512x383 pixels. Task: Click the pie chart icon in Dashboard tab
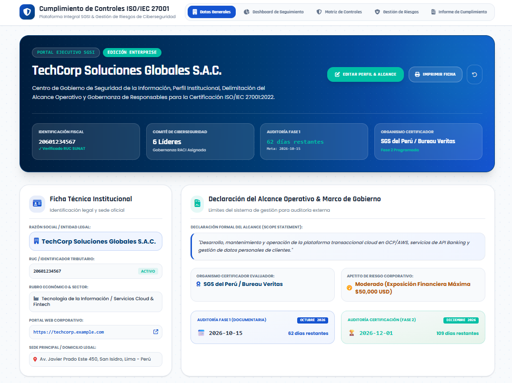(247, 12)
